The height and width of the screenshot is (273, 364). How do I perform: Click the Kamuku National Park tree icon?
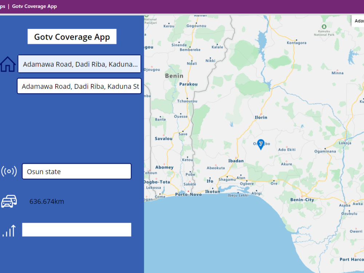pos(324,27)
